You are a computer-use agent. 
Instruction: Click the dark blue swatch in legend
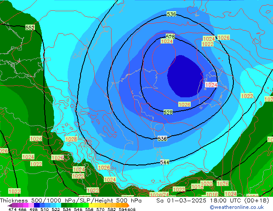pyautogui.click(x=37, y=205)
